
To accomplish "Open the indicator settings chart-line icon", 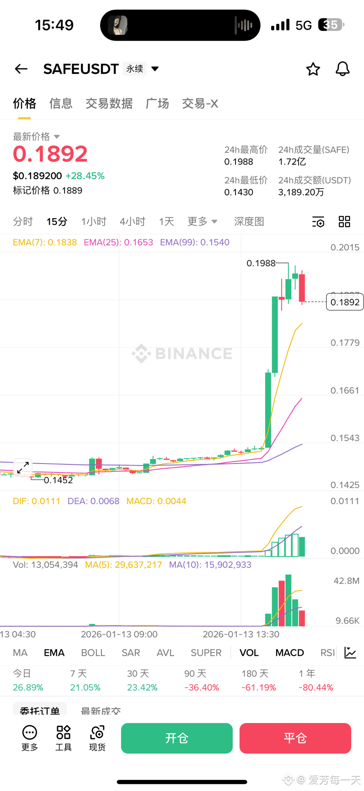I will point(350,653).
